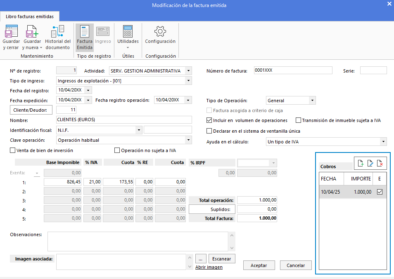Screen dimensions: 394x279
Task: Open Historial del documento
Action: pos(57,38)
